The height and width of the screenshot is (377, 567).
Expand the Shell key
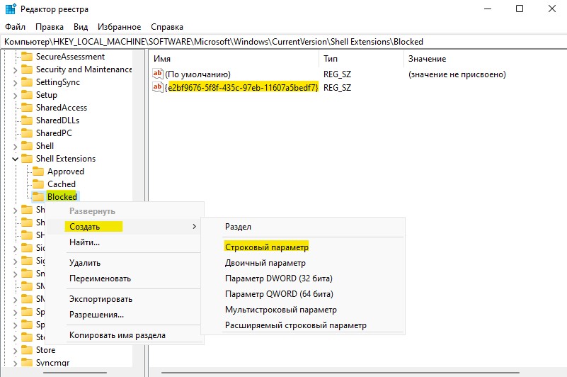(x=15, y=147)
